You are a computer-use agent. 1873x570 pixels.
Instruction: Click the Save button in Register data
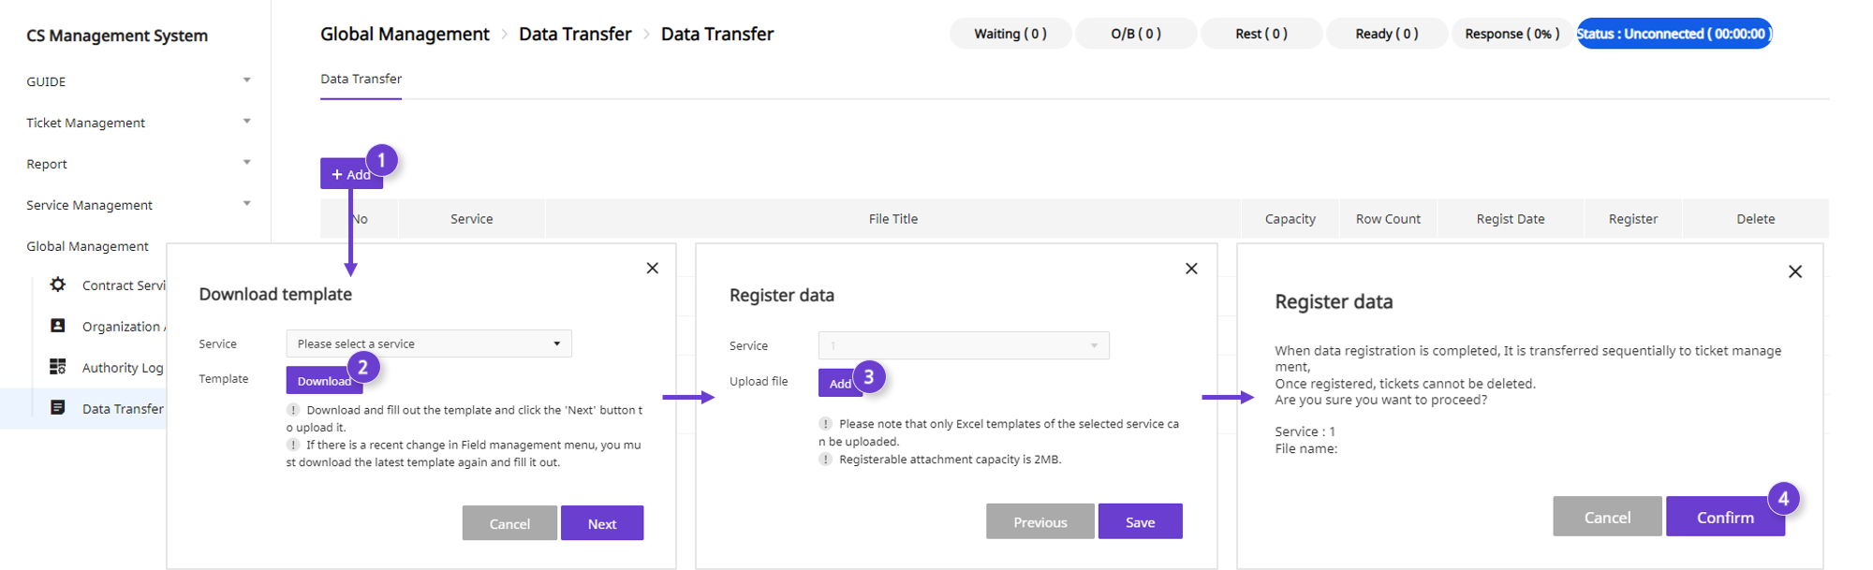click(1140, 522)
